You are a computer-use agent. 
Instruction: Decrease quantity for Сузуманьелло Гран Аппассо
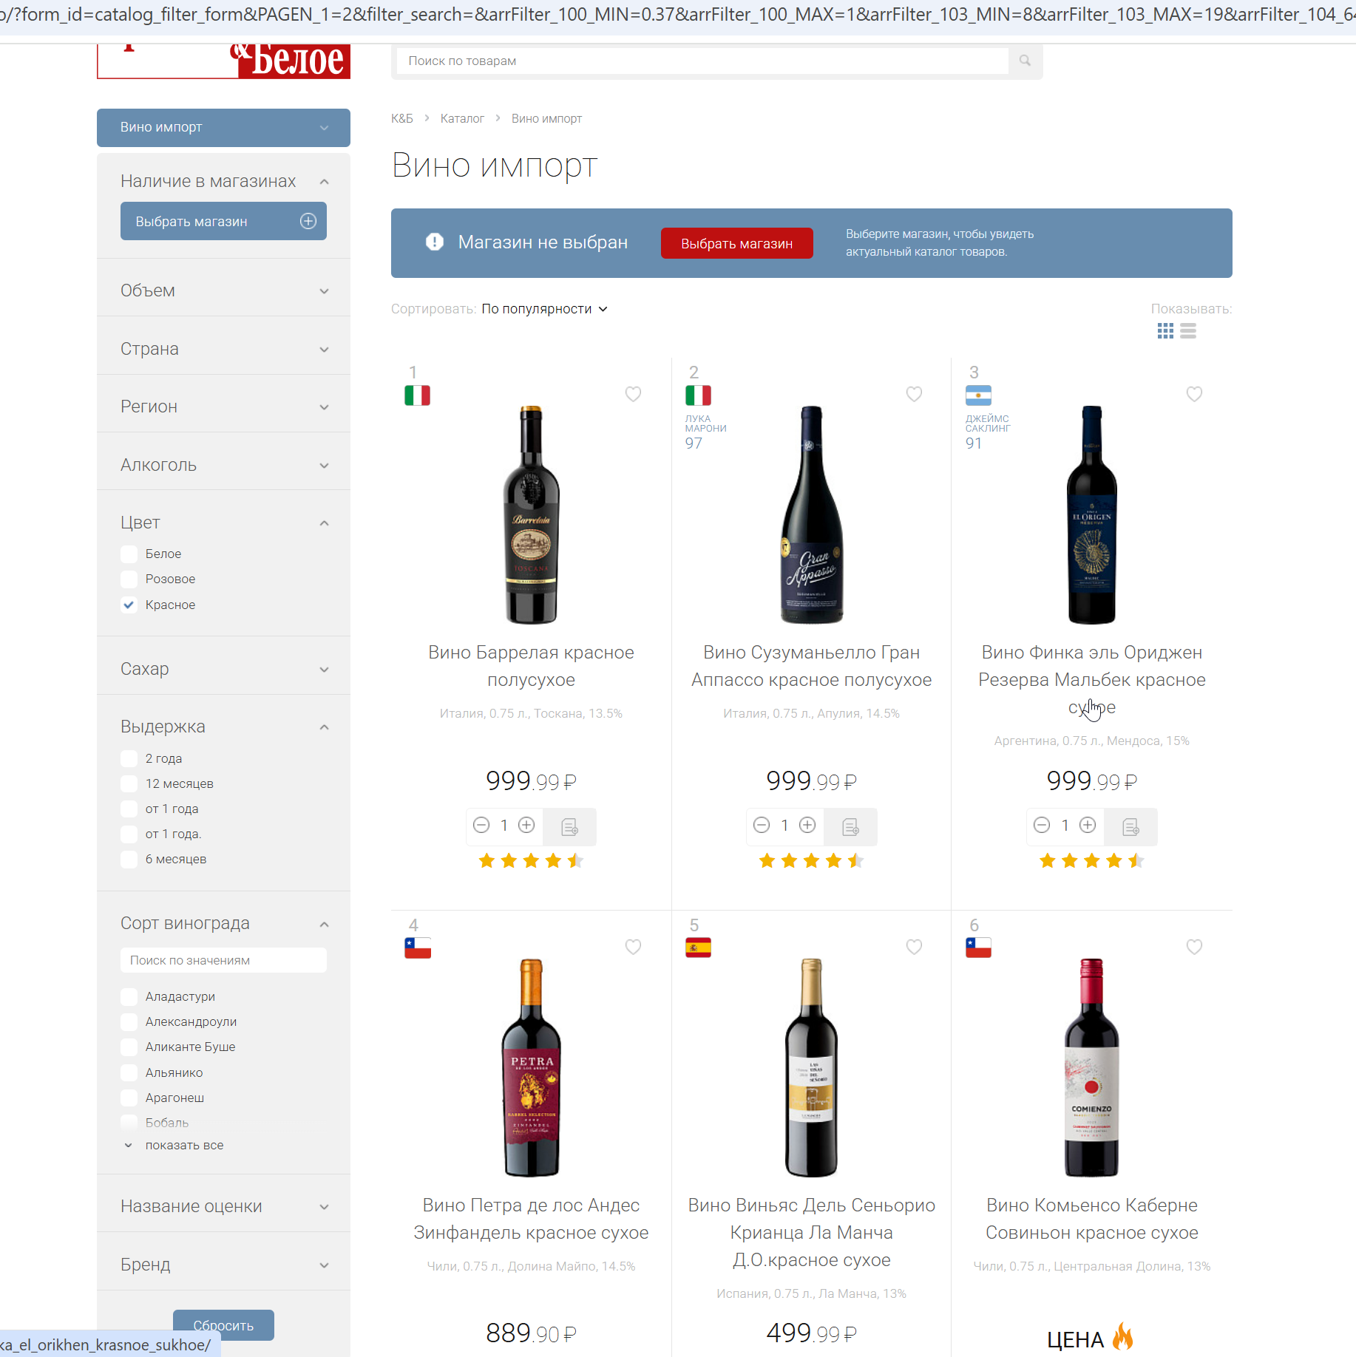click(x=762, y=825)
